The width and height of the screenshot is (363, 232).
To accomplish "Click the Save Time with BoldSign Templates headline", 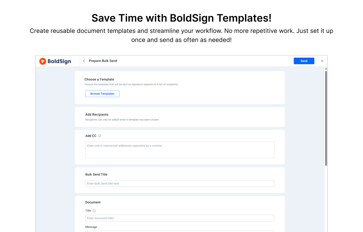I will pyautogui.click(x=181, y=18).
